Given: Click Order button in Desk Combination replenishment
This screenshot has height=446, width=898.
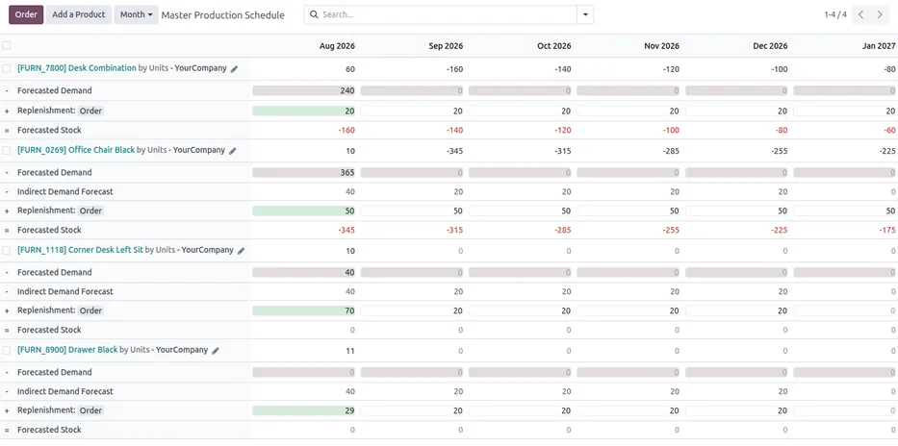Looking at the screenshot, I should pos(90,111).
